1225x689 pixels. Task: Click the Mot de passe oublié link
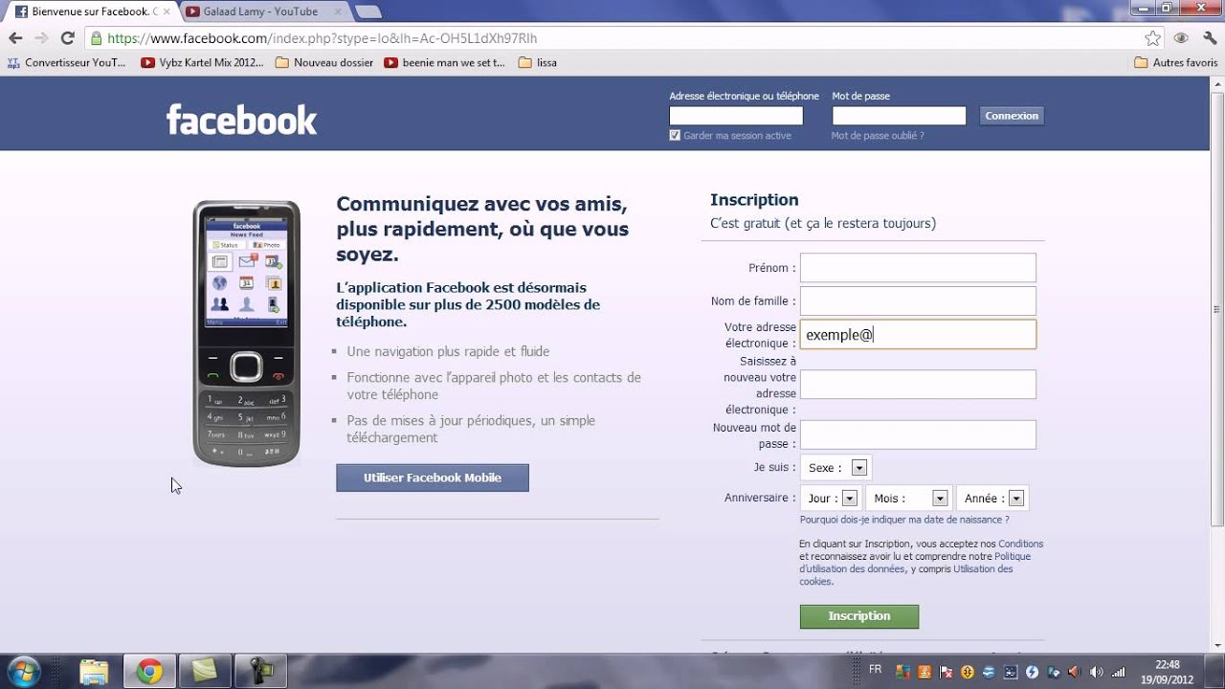coord(878,136)
